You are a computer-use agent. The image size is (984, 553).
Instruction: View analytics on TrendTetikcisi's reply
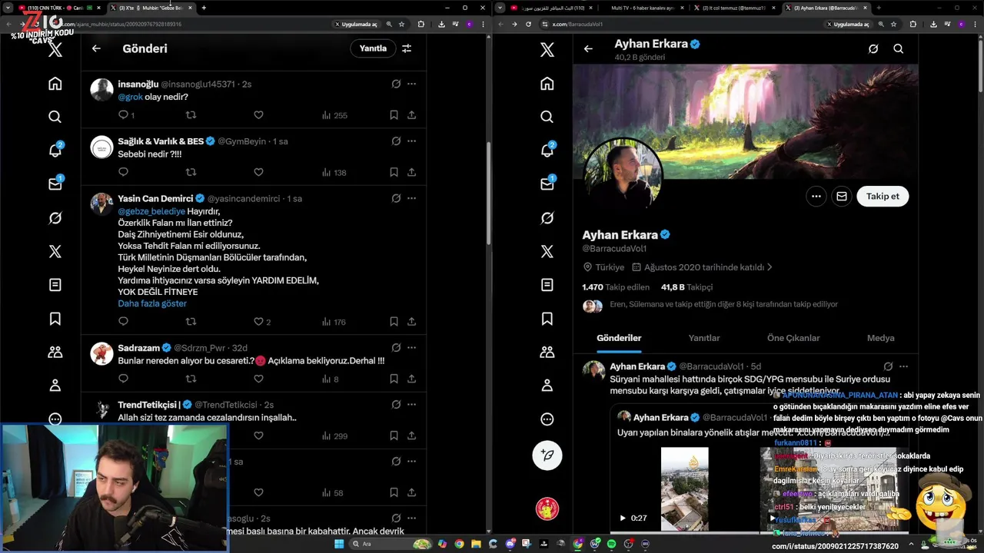(x=334, y=436)
